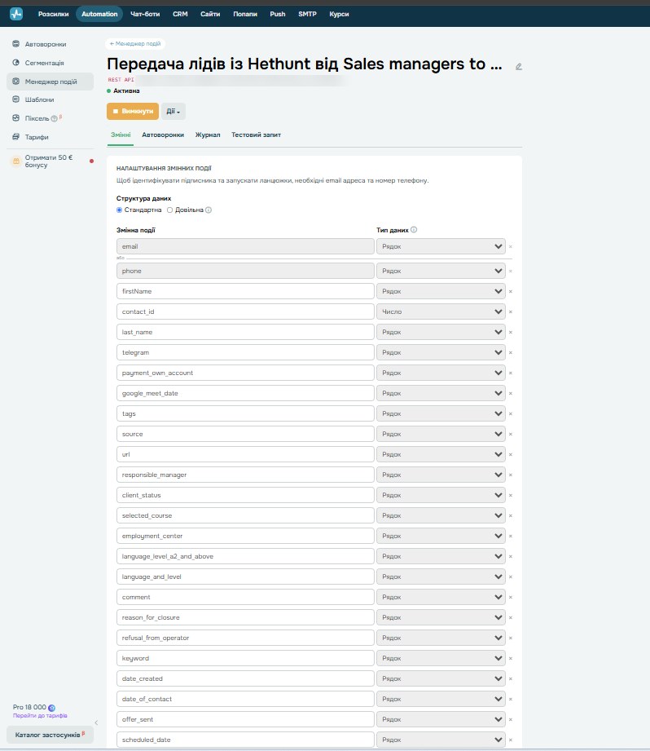The image size is (650, 751).
Task: Remove the last_name variable row
Action: (511, 332)
